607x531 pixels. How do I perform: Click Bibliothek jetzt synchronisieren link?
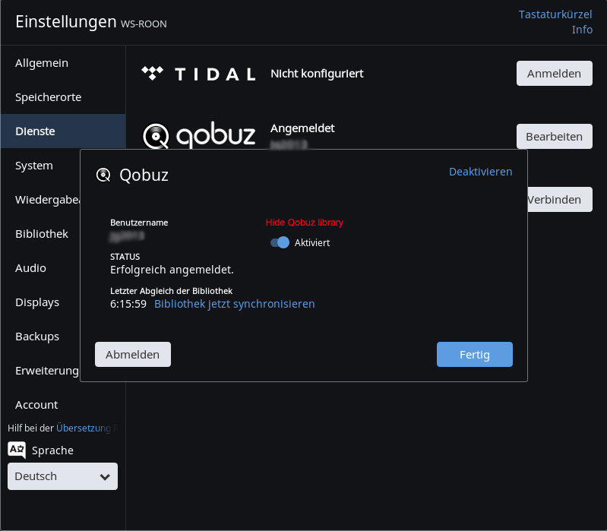click(234, 304)
